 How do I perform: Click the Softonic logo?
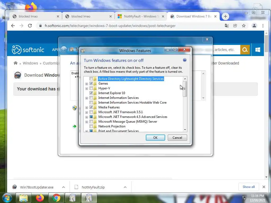pos(28,50)
